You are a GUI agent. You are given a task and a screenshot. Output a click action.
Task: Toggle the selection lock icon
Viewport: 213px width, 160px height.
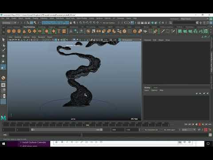71,23
